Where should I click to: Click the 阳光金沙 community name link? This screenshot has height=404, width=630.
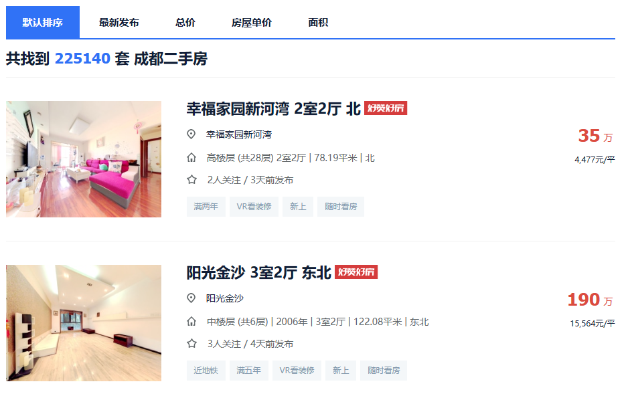coord(224,298)
